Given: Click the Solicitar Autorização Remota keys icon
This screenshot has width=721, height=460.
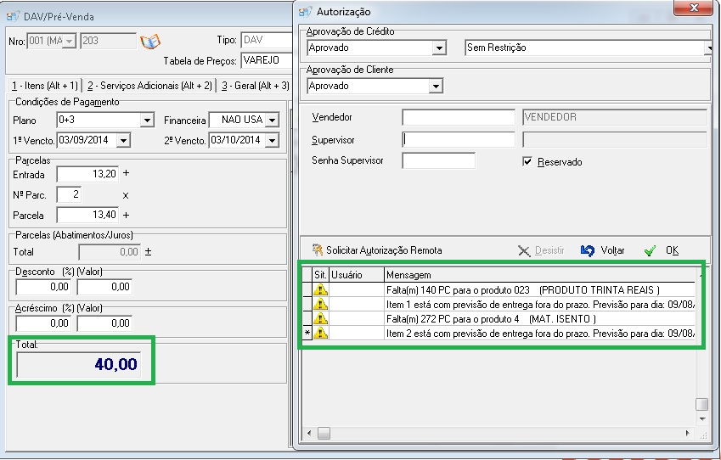Looking at the screenshot, I should pos(318,250).
